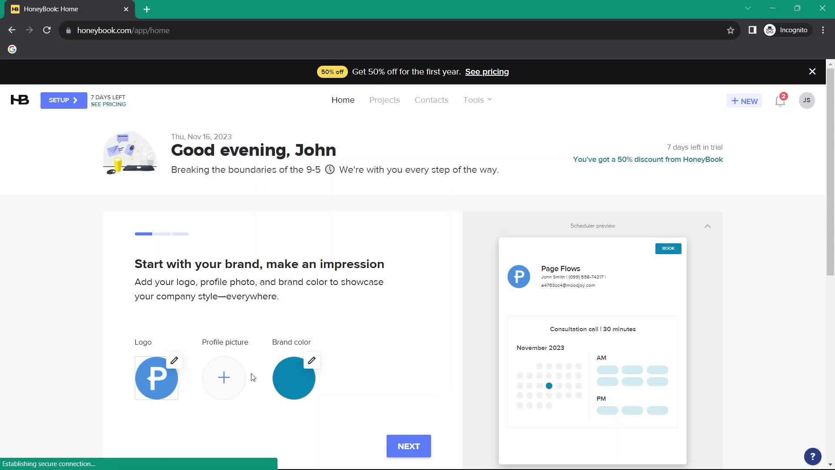Open the tab search dropdown arrow

click(748, 8)
